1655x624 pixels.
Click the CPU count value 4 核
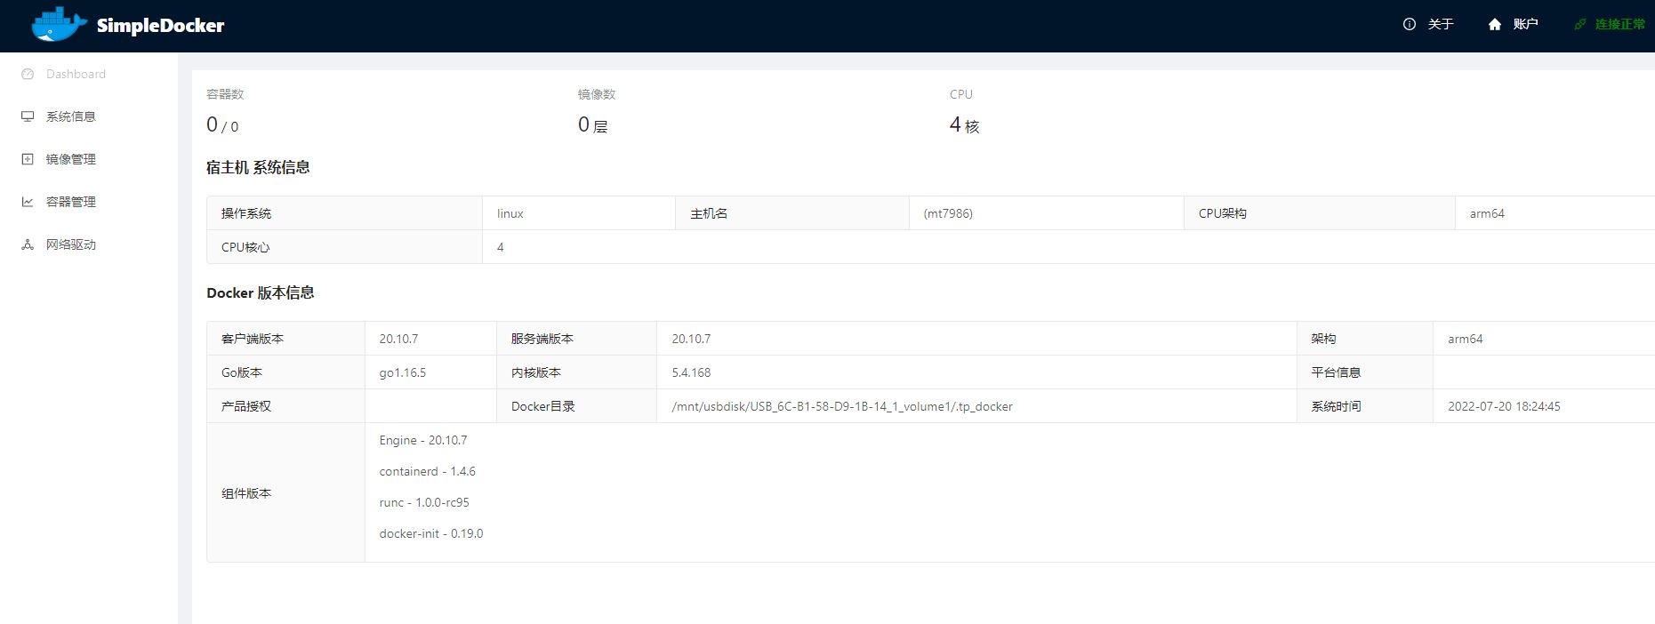[964, 125]
